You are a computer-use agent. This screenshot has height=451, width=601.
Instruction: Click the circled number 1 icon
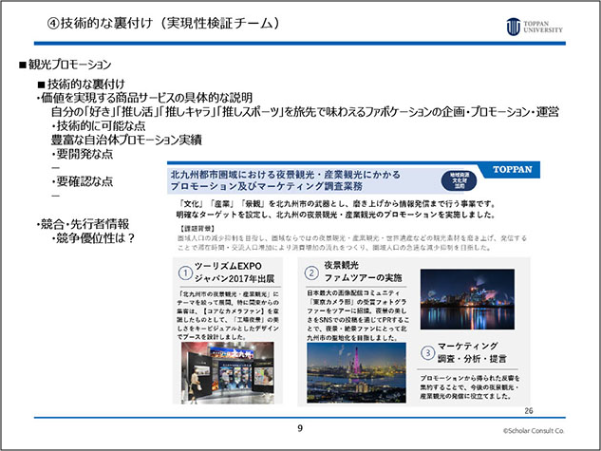tap(186, 273)
